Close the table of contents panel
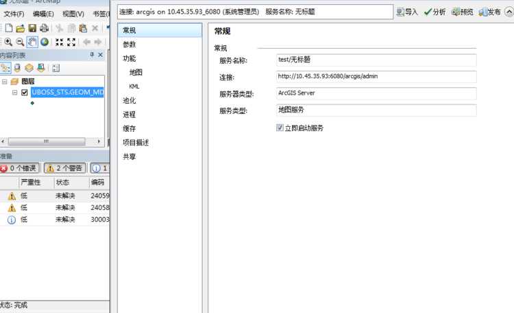The width and height of the screenshot is (514, 313). 101,55
